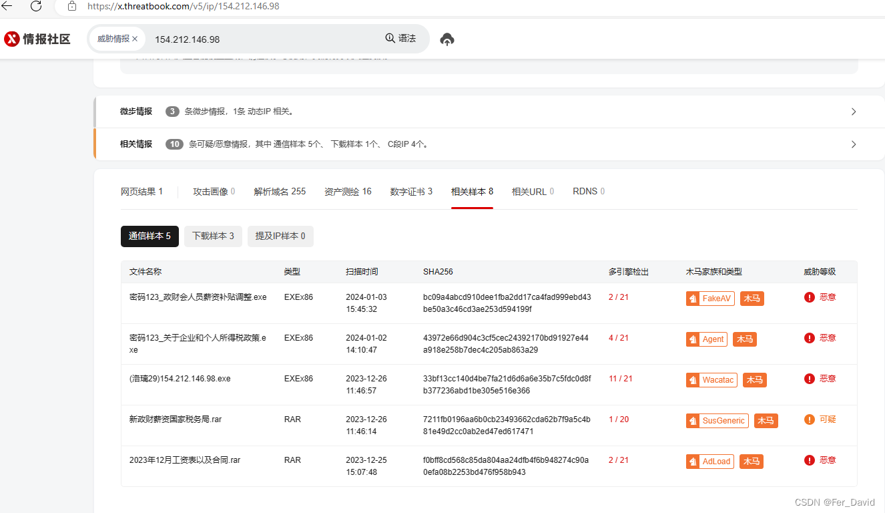Open file 密码123_关于企业和个人所得税政策.exe
The height and width of the screenshot is (513, 885).
pyautogui.click(x=198, y=343)
